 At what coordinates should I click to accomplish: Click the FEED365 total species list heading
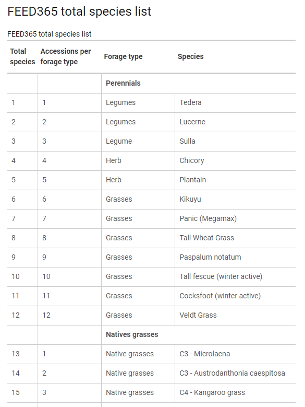point(79,11)
